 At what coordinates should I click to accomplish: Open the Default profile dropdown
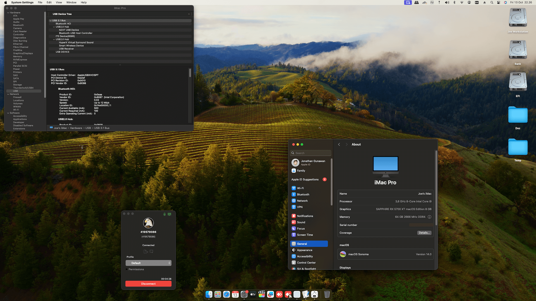(x=149, y=263)
